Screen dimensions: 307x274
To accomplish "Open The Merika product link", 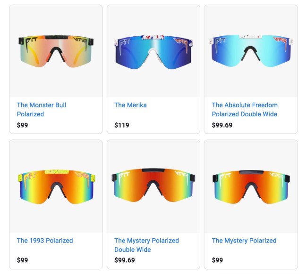I will click(x=130, y=105).
